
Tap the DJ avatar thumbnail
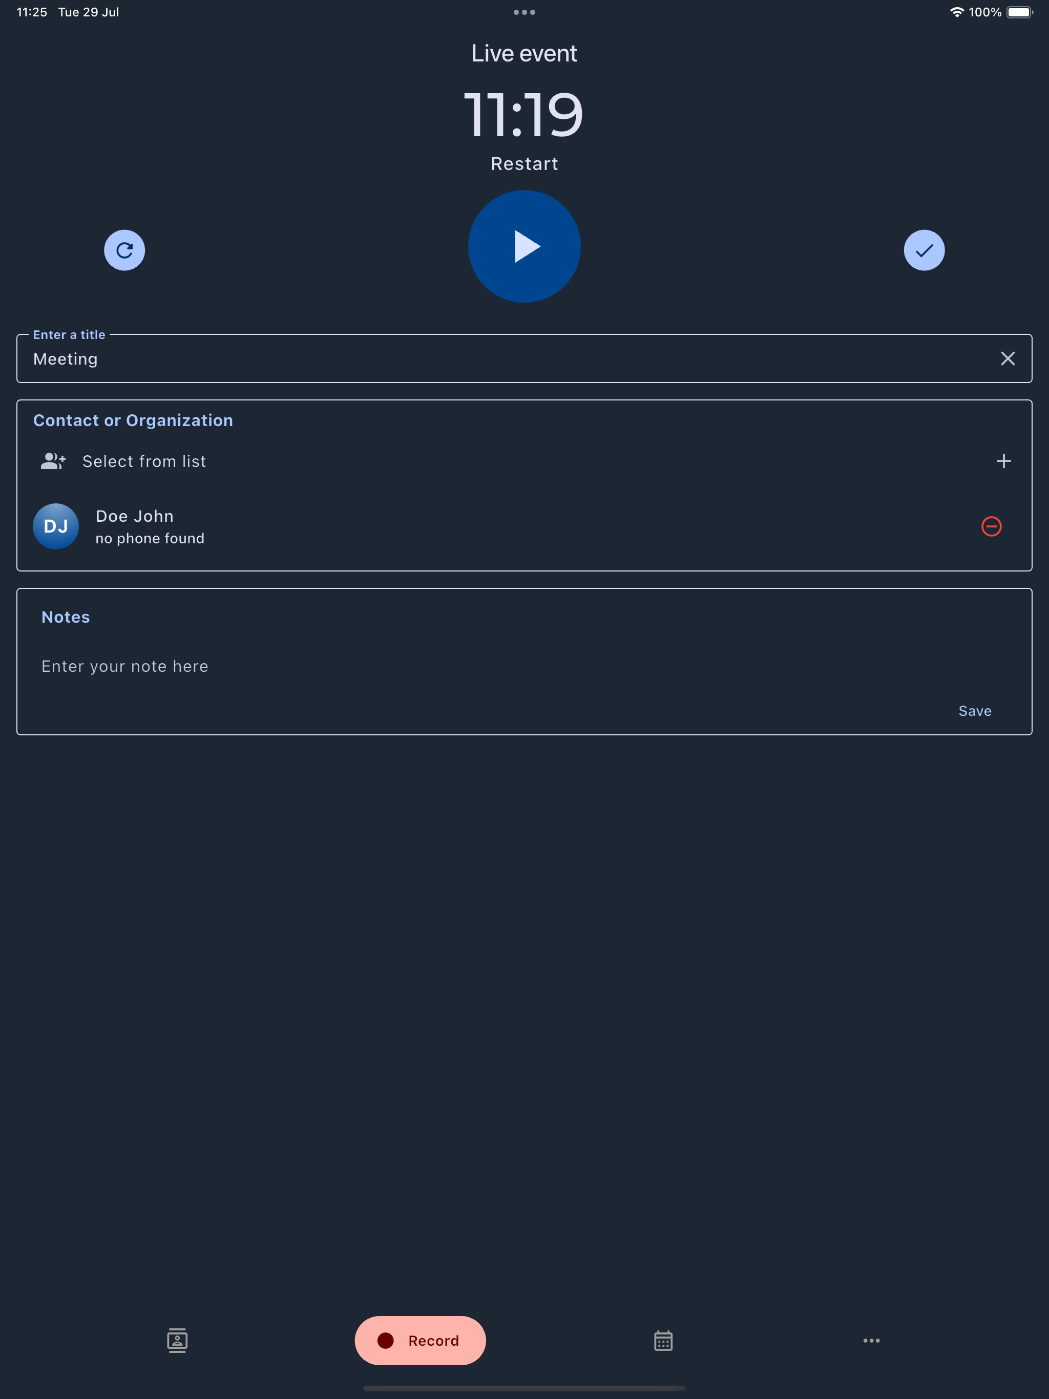pyautogui.click(x=56, y=526)
